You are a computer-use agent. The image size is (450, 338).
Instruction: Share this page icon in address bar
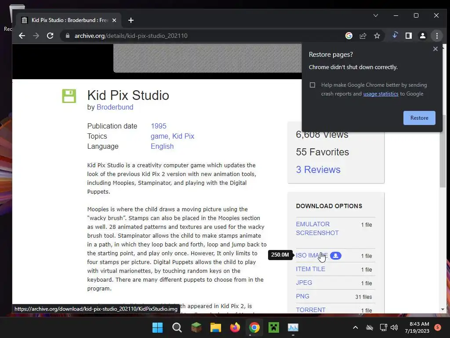point(363,36)
